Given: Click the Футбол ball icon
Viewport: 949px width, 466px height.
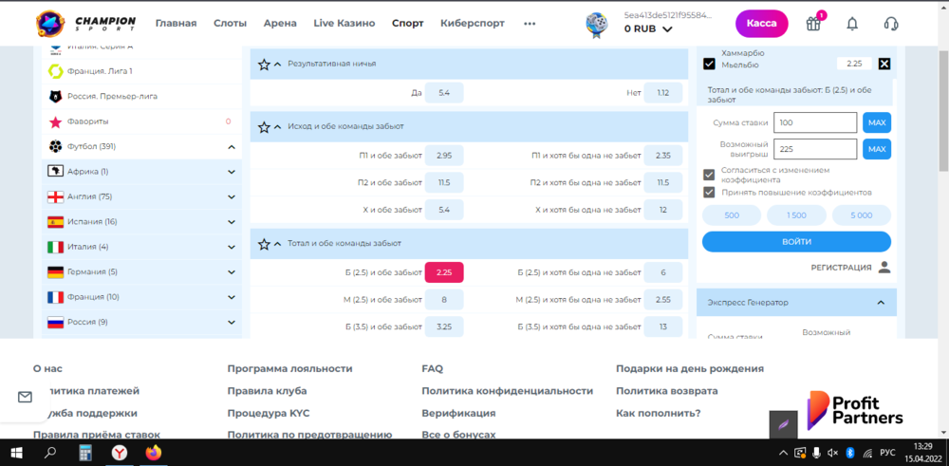Looking at the screenshot, I should pos(56,146).
